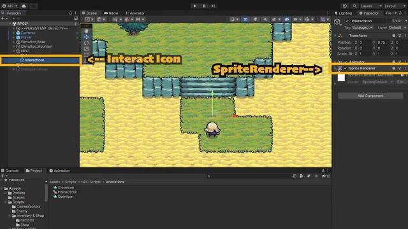Switch to the Game tab
The image size is (408, 229).
coord(111,13)
